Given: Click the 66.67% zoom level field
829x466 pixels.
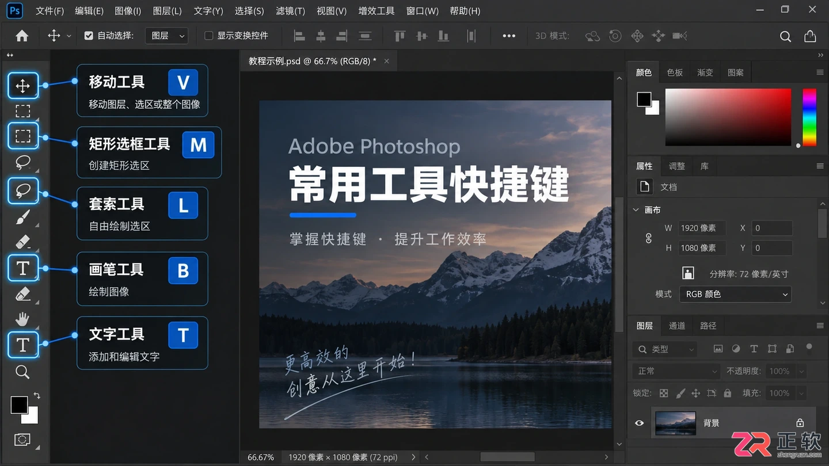Looking at the screenshot, I should click(x=261, y=457).
